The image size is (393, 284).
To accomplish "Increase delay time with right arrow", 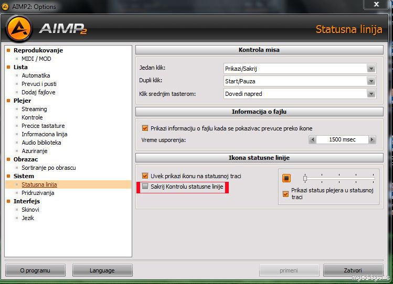I will click(x=372, y=139).
